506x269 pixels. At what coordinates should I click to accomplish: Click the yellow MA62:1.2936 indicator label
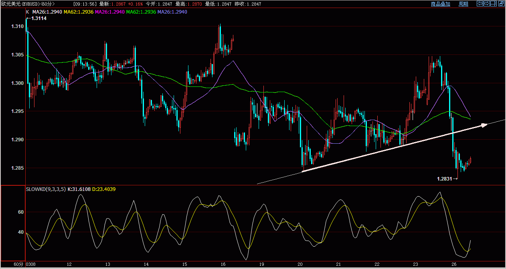[x=78, y=12]
